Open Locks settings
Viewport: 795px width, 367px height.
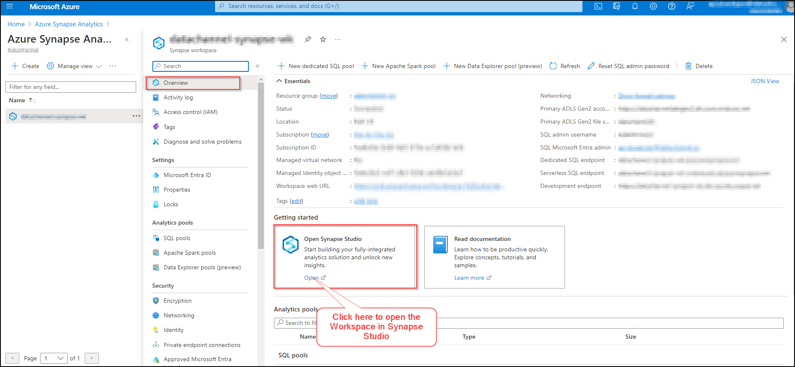coord(171,204)
